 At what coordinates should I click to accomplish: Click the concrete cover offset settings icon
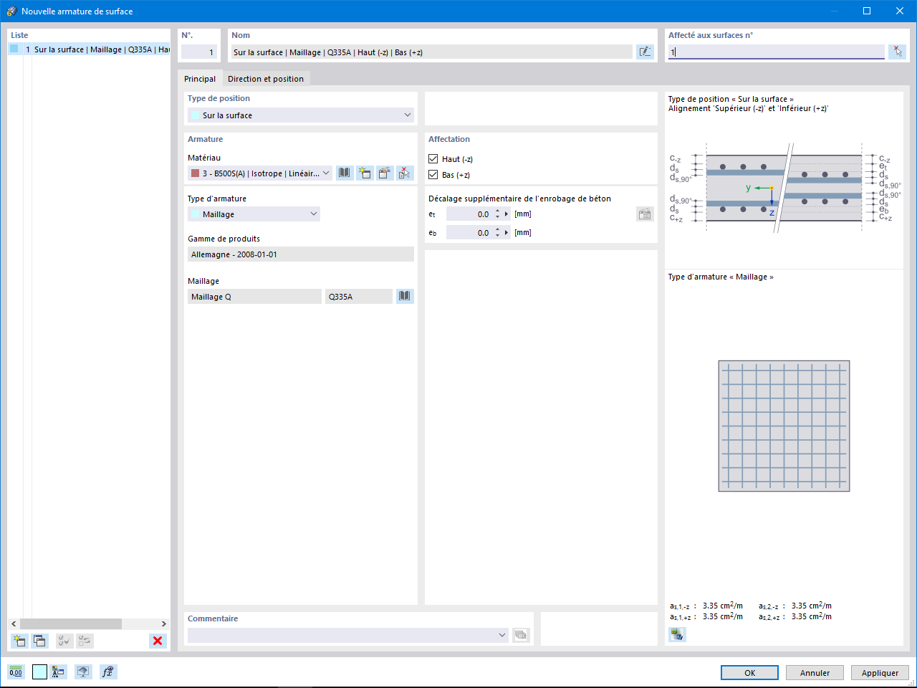tap(645, 214)
